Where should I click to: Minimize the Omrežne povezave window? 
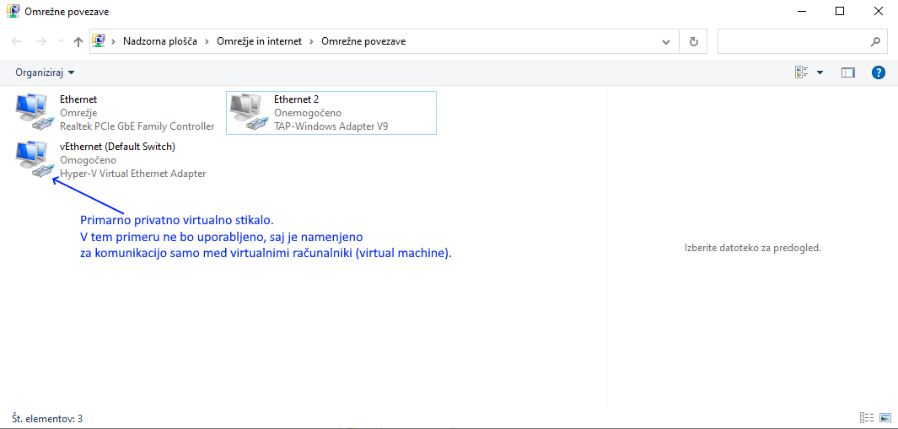(x=800, y=11)
